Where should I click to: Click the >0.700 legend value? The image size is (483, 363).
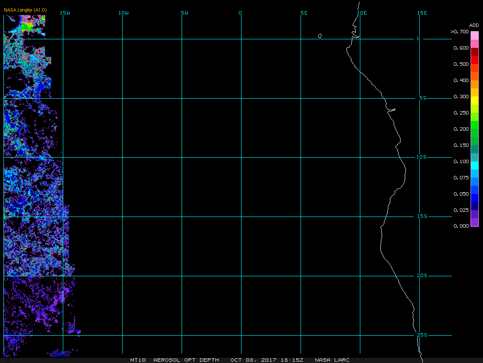coord(459,32)
